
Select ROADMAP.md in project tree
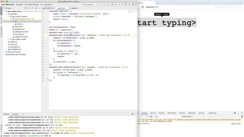[15, 49]
